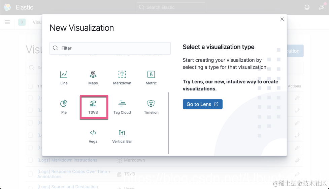The image size is (329, 189).
Task: Choose the Pie visualization type
Action: pos(64,107)
